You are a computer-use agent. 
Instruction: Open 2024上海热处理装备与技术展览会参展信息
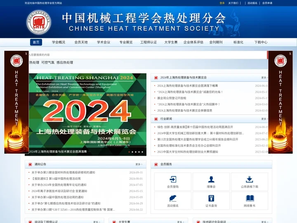pos(185,110)
